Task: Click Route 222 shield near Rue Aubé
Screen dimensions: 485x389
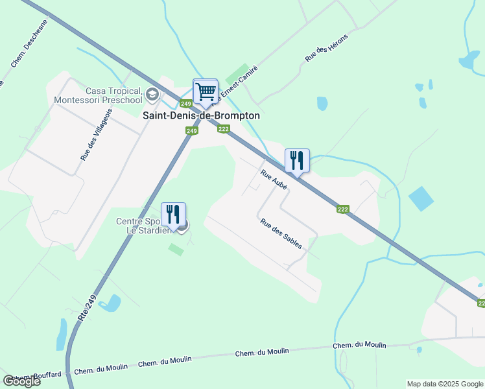Action: pos(343,209)
